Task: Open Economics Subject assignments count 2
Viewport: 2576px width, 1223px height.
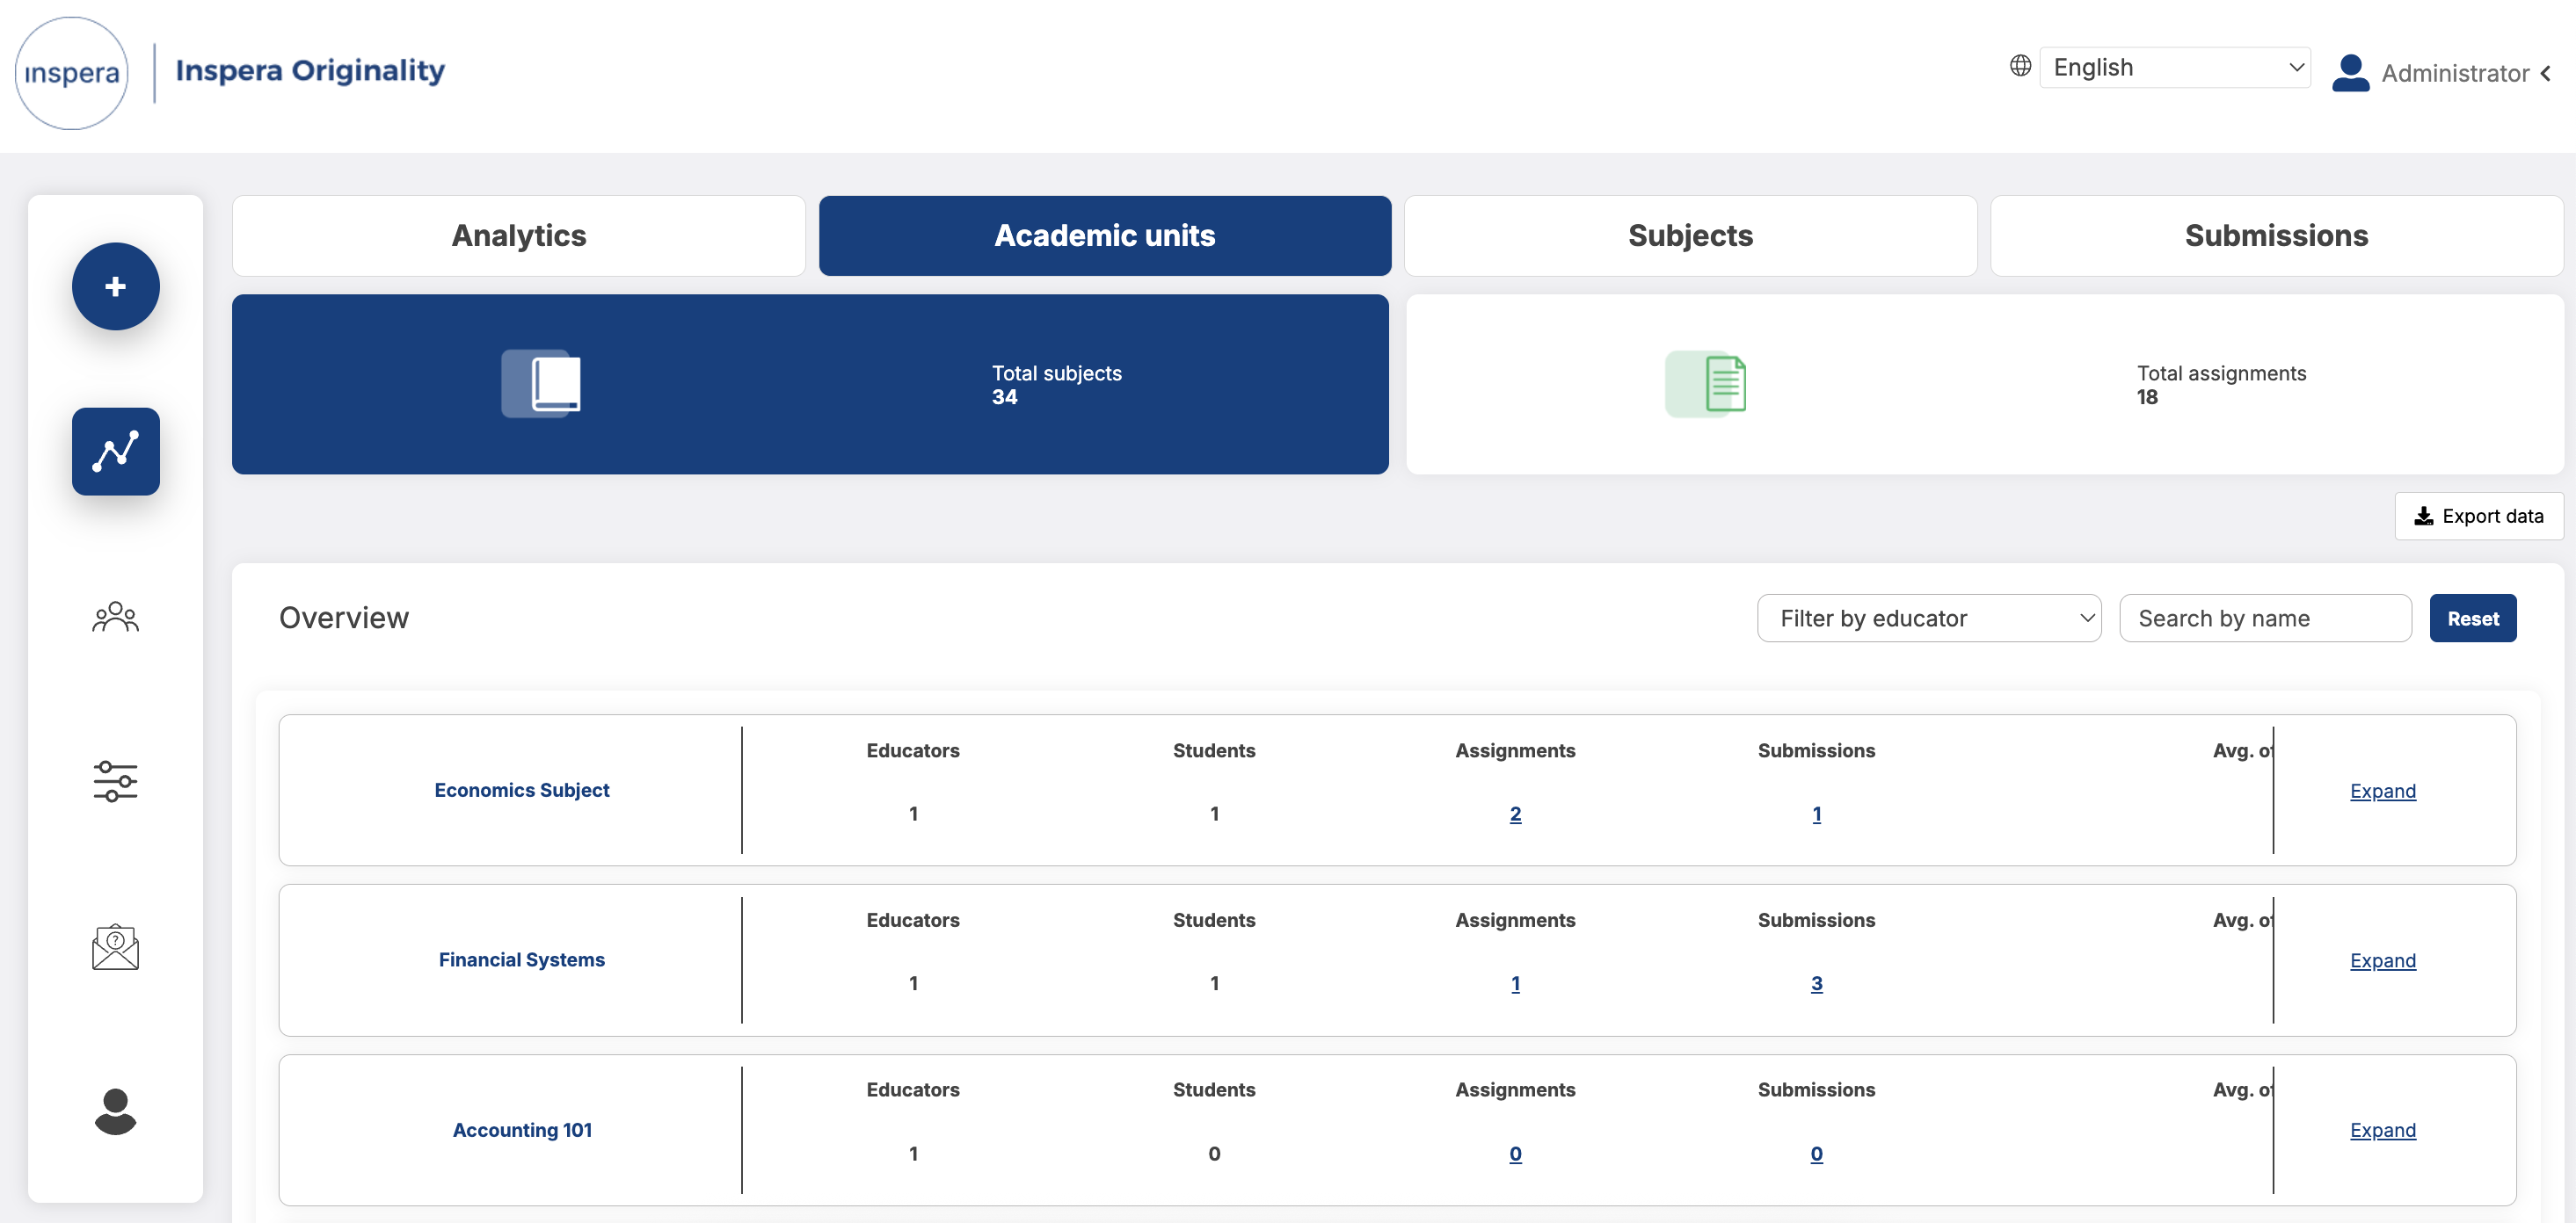Action: [1516, 814]
